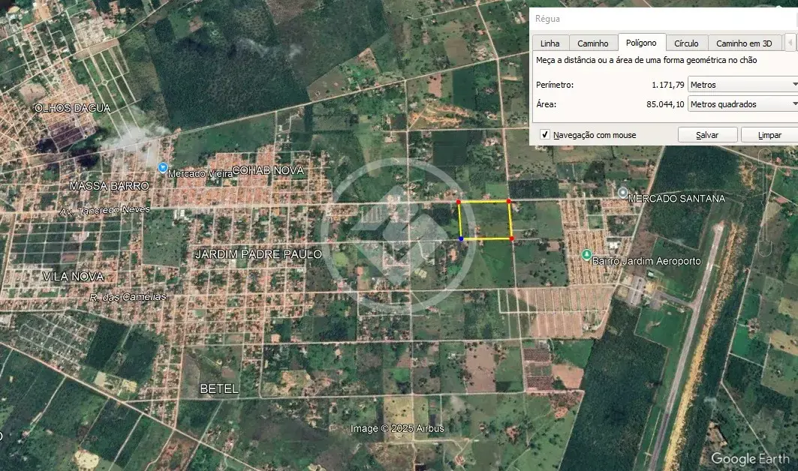Open the Caminho em 3D tab

click(x=744, y=43)
